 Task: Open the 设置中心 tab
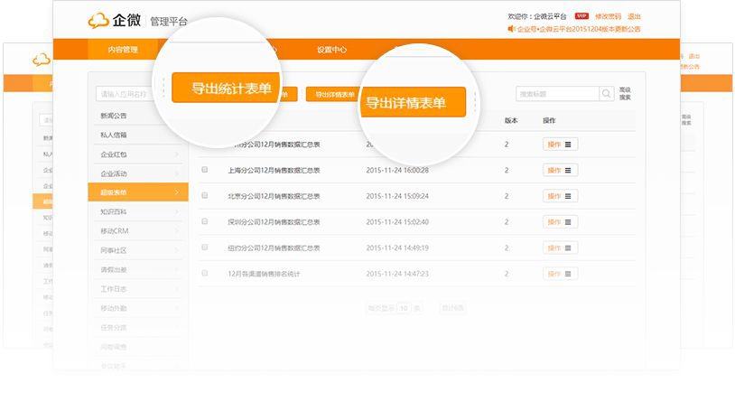[331, 50]
